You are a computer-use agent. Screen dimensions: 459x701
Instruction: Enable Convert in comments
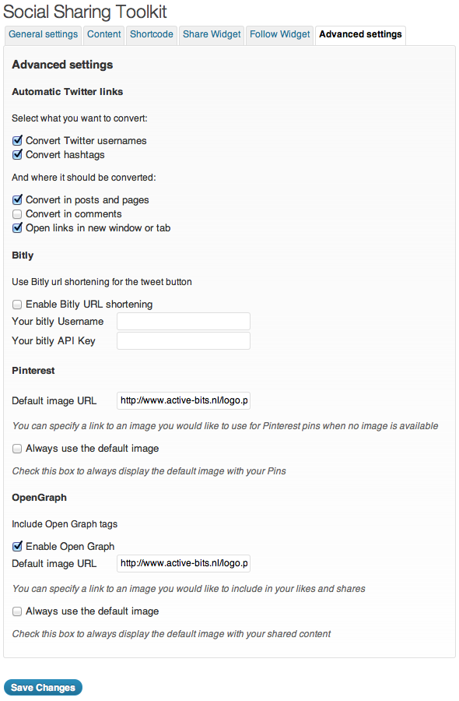[x=17, y=214]
